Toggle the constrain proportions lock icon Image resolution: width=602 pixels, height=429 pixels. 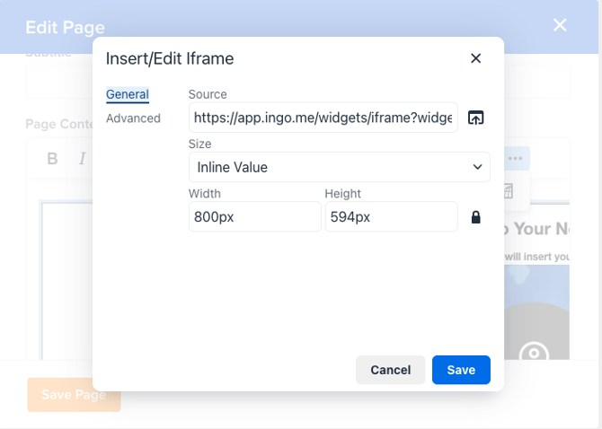click(475, 217)
